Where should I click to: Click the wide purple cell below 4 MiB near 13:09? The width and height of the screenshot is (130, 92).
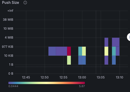pyautogui.click(x=116, y=42)
